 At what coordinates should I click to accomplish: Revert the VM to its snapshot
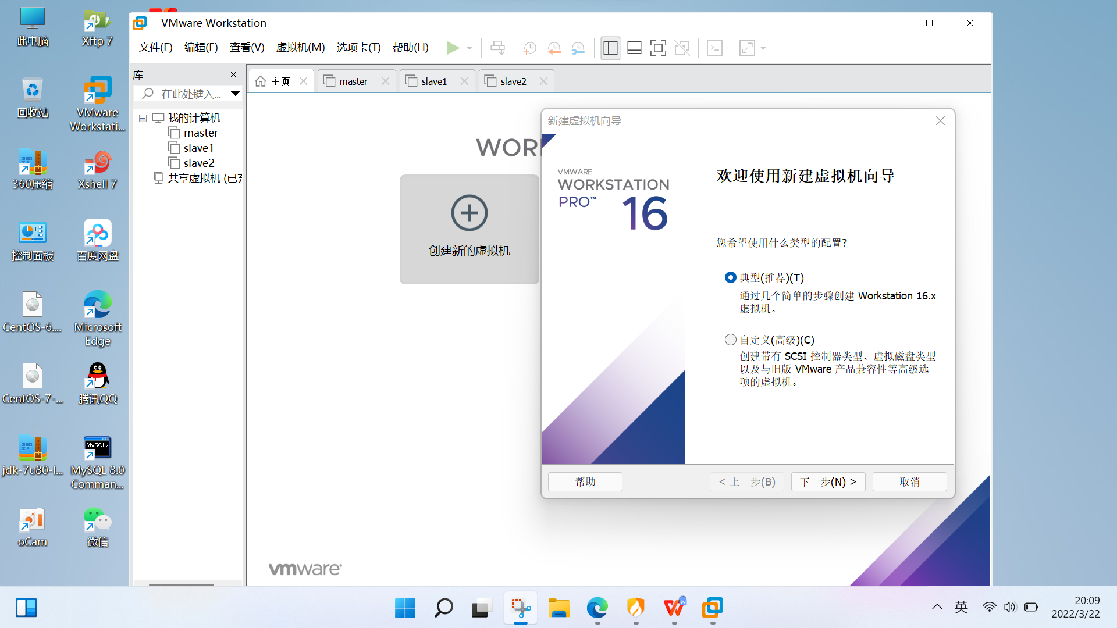[554, 48]
